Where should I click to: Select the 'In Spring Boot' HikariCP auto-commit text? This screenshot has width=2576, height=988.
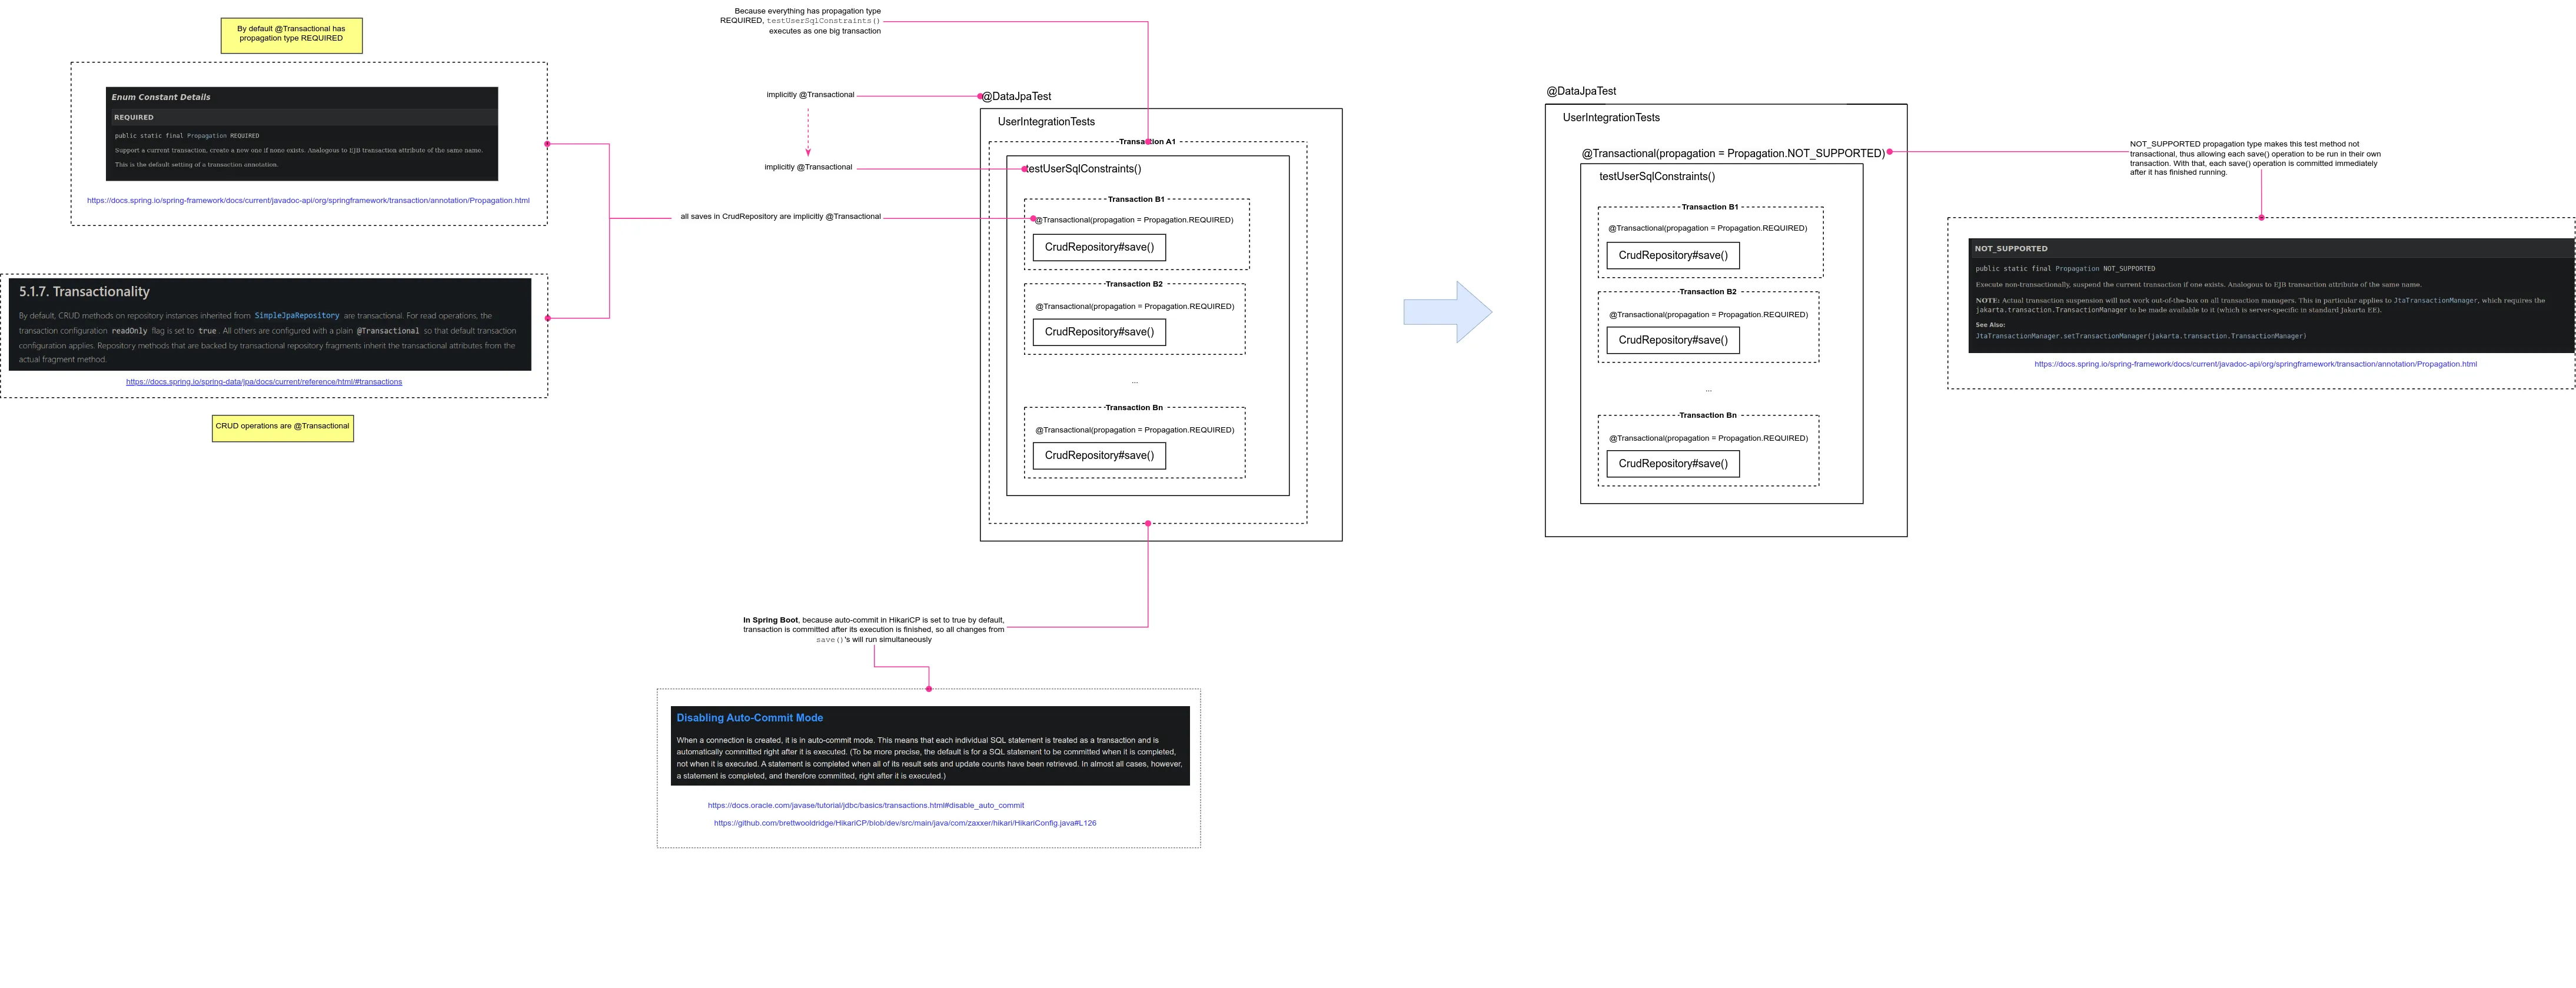pos(873,629)
